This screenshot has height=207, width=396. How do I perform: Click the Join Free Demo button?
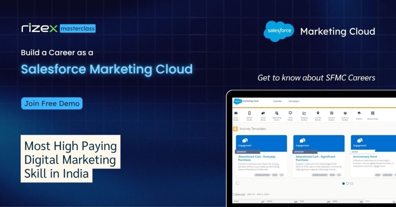click(52, 103)
